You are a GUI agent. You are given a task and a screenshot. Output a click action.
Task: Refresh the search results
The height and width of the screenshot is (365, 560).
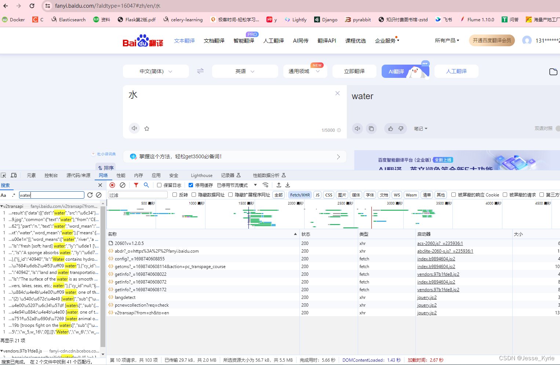[x=90, y=195]
